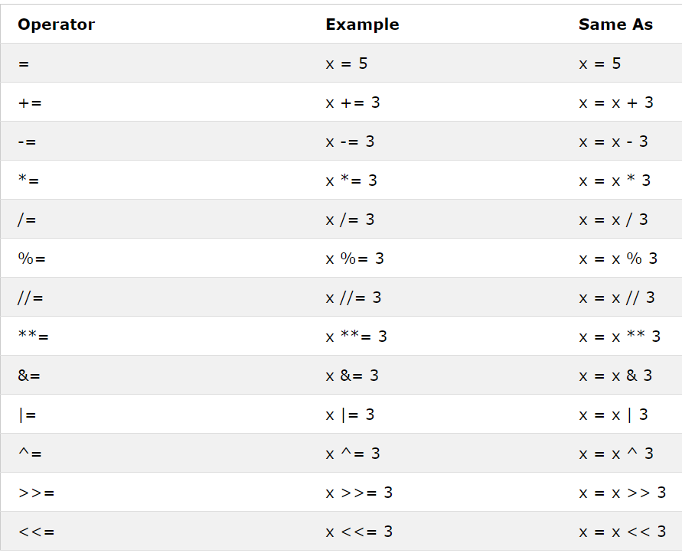Click the |= operator cell
Image resolution: width=682 pixels, height=553 pixels.
pos(28,415)
